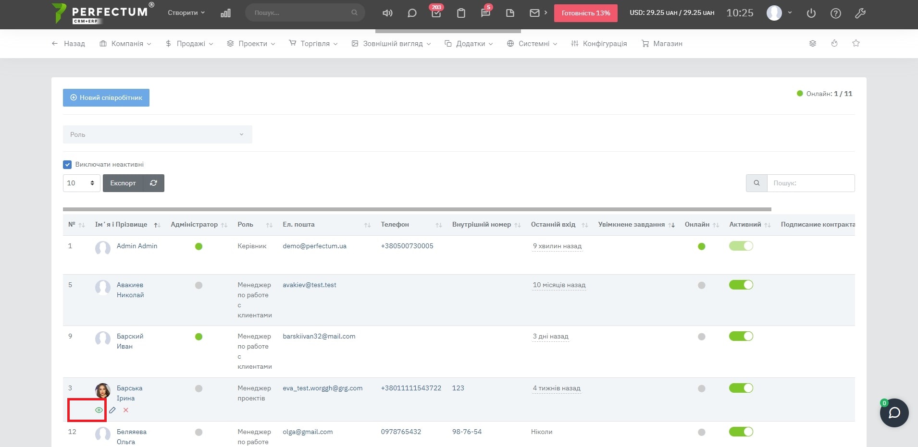The image size is (918, 447).
Task: Click the sound announcements megaphone icon
Action: pyautogui.click(x=387, y=13)
